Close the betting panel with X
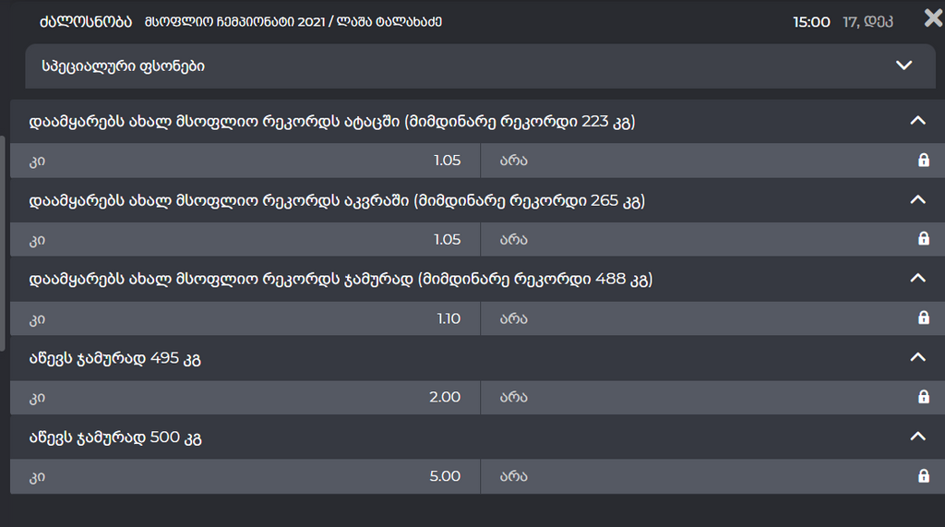Image resolution: width=945 pixels, height=527 pixels. tap(933, 18)
